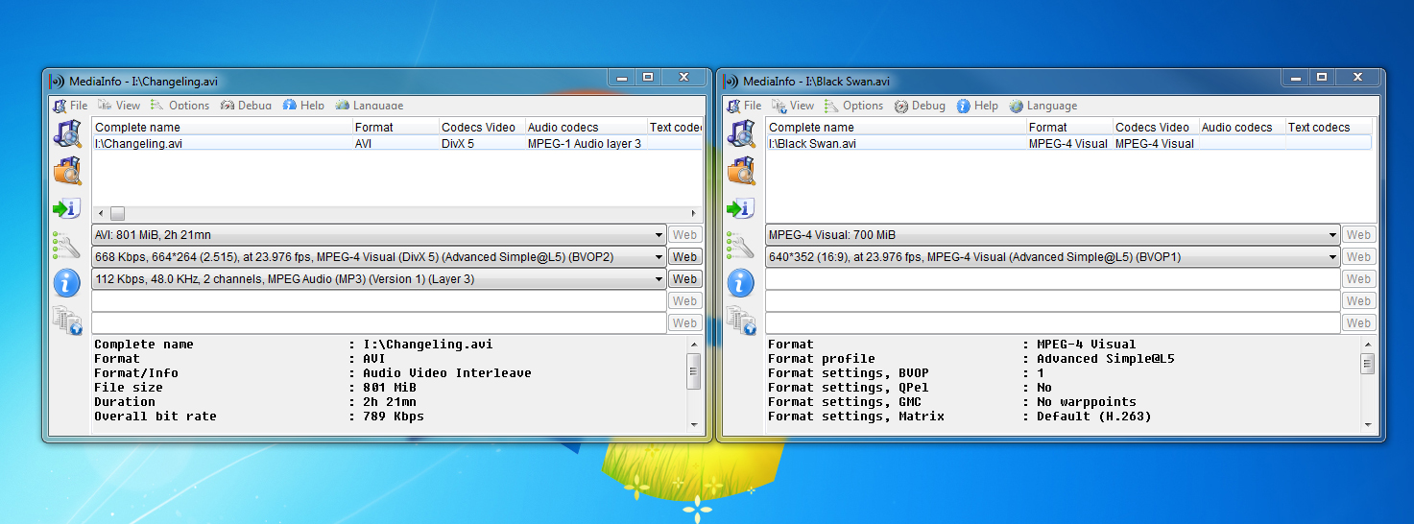Click the 'DivX 5' cell in the Changeling file list

coord(458,143)
